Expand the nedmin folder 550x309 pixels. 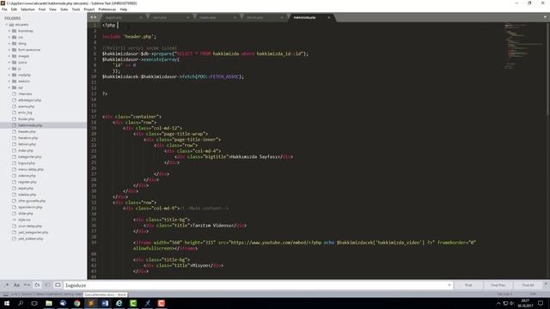[9, 82]
